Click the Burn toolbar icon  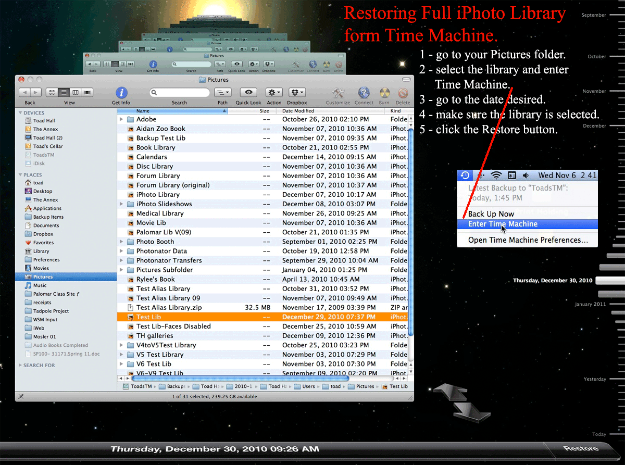[384, 93]
